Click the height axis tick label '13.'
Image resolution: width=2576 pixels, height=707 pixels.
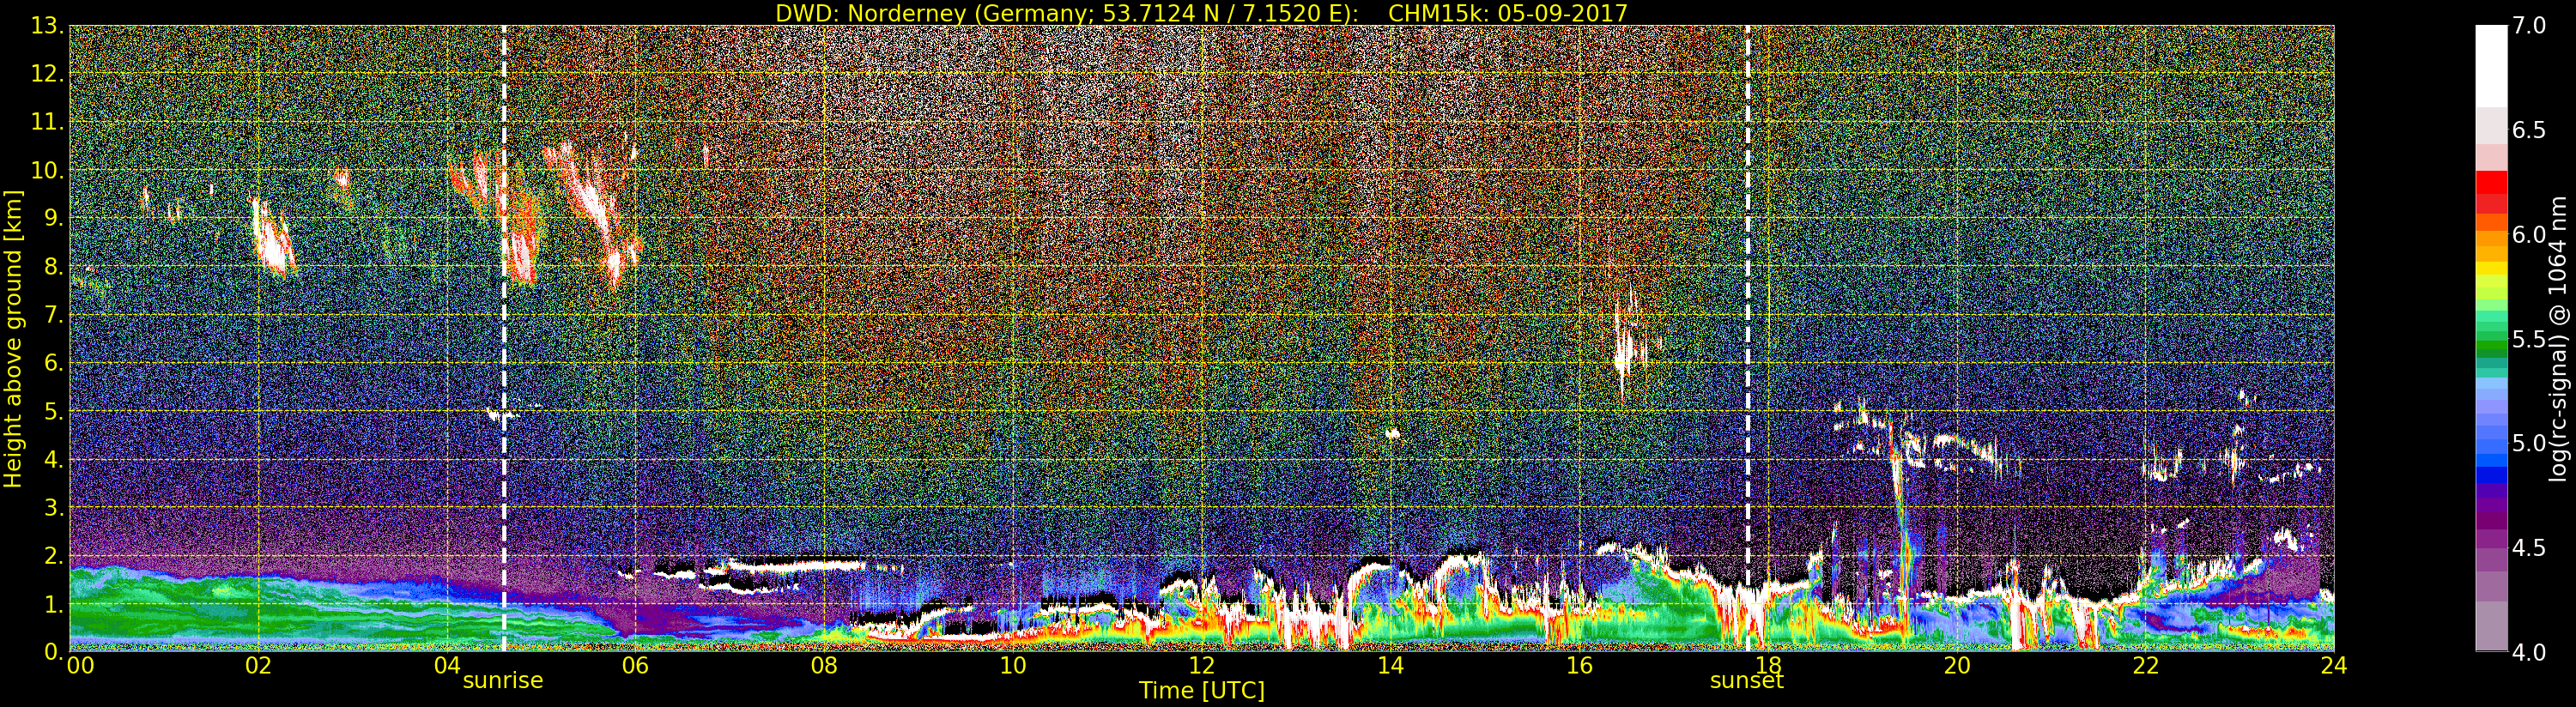(x=47, y=26)
